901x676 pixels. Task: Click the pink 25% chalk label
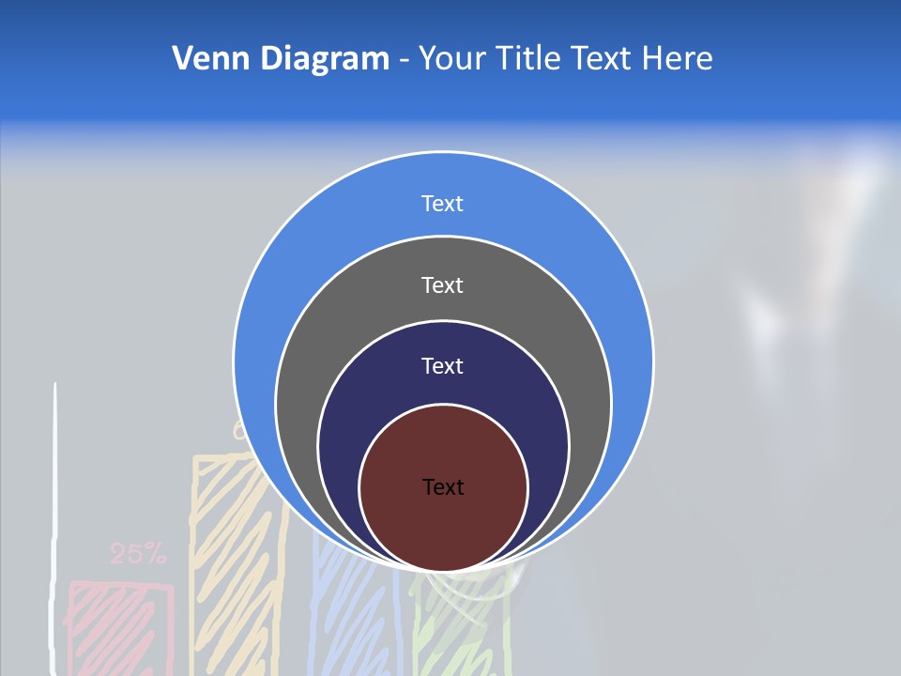tap(138, 554)
